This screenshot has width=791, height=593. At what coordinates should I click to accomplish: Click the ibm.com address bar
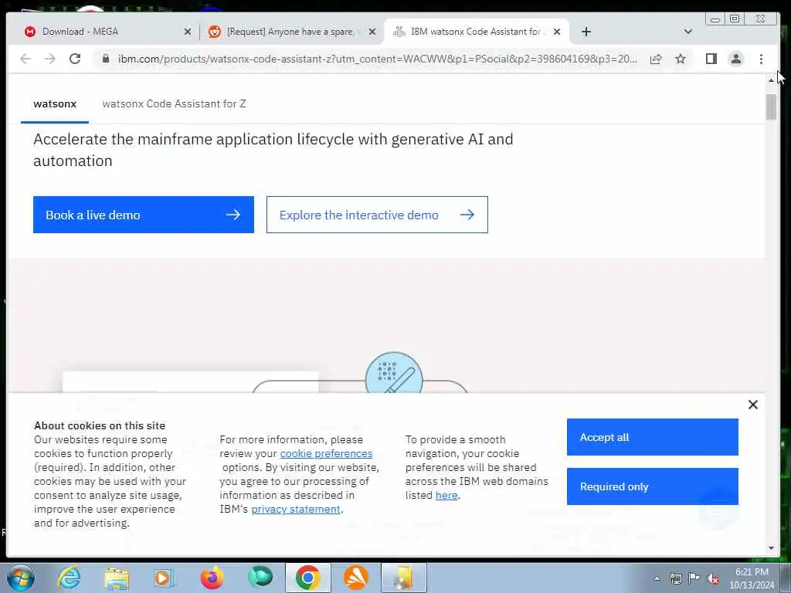coord(377,59)
